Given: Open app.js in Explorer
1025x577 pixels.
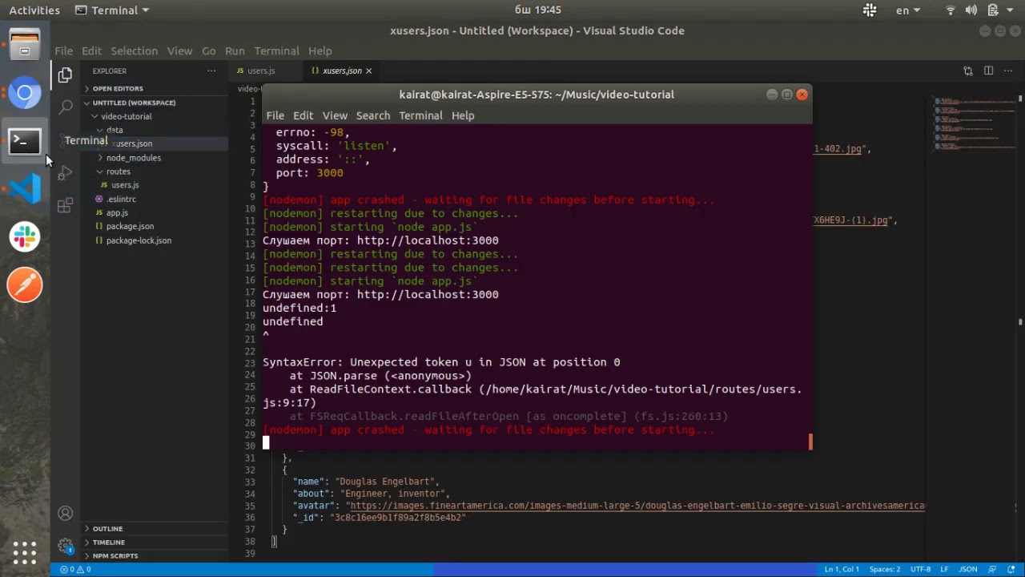Looking at the screenshot, I should [x=117, y=212].
